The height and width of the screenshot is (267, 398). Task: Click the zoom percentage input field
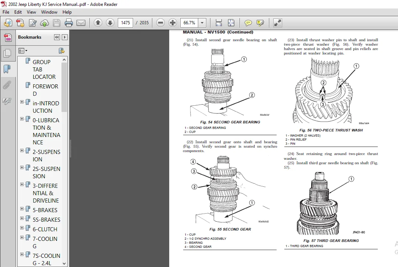pyautogui.click(x=189, y=23)
